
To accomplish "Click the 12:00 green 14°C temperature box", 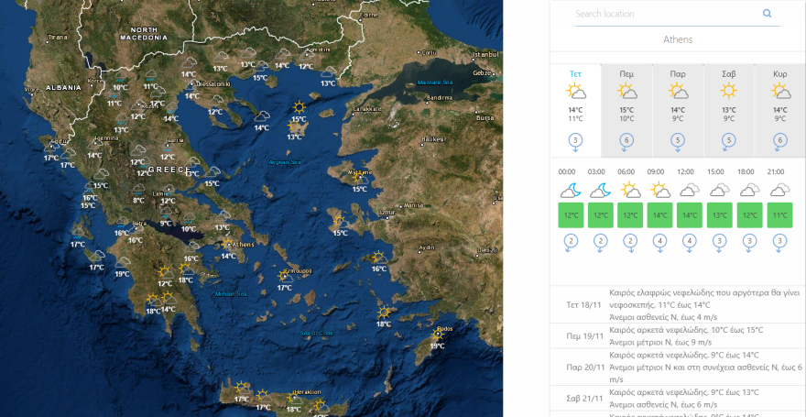I will [x=689, y=215].
